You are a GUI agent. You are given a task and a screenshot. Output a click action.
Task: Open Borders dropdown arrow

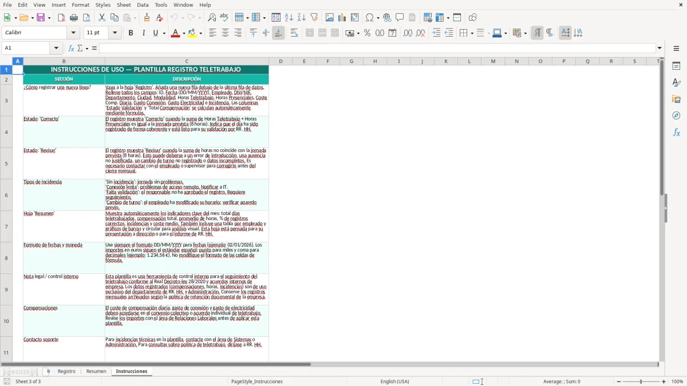click(471, 33)
